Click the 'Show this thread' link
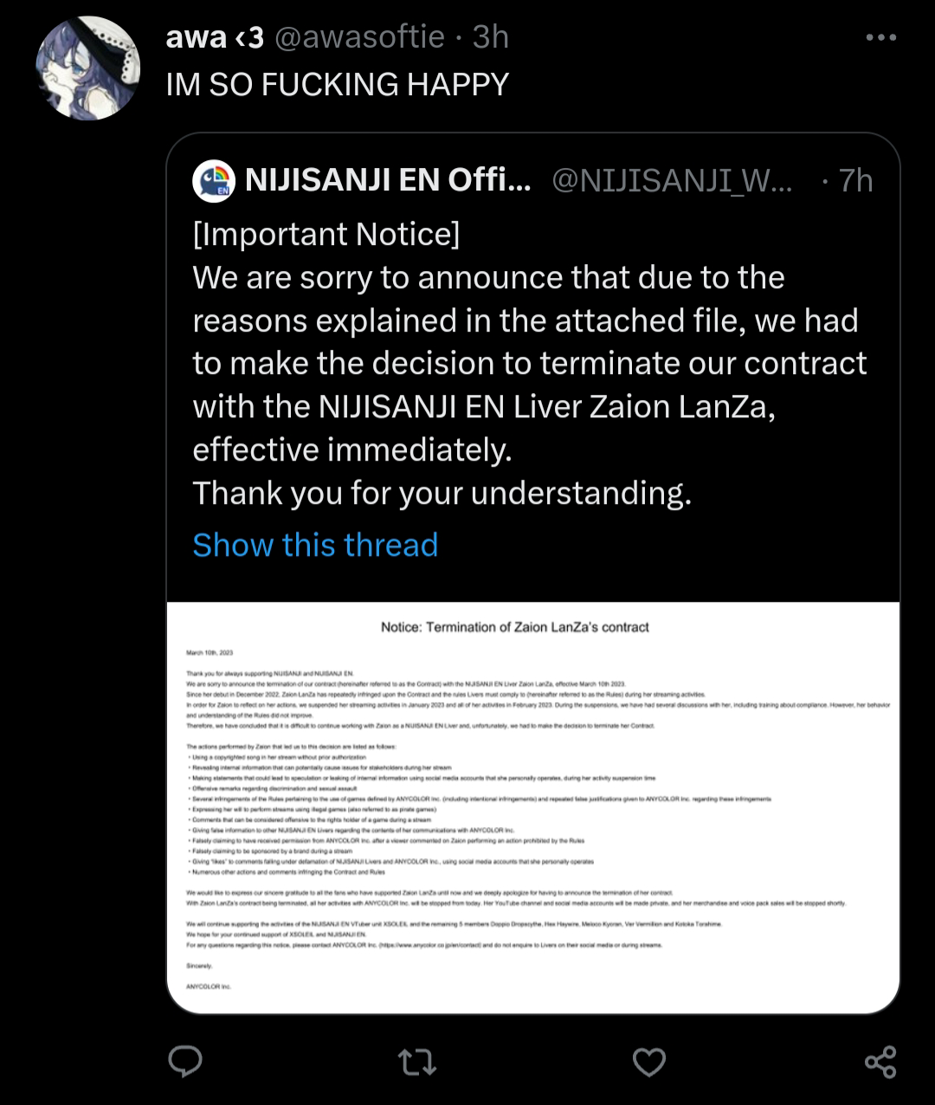935x1105 pixels. pos(315,545)
